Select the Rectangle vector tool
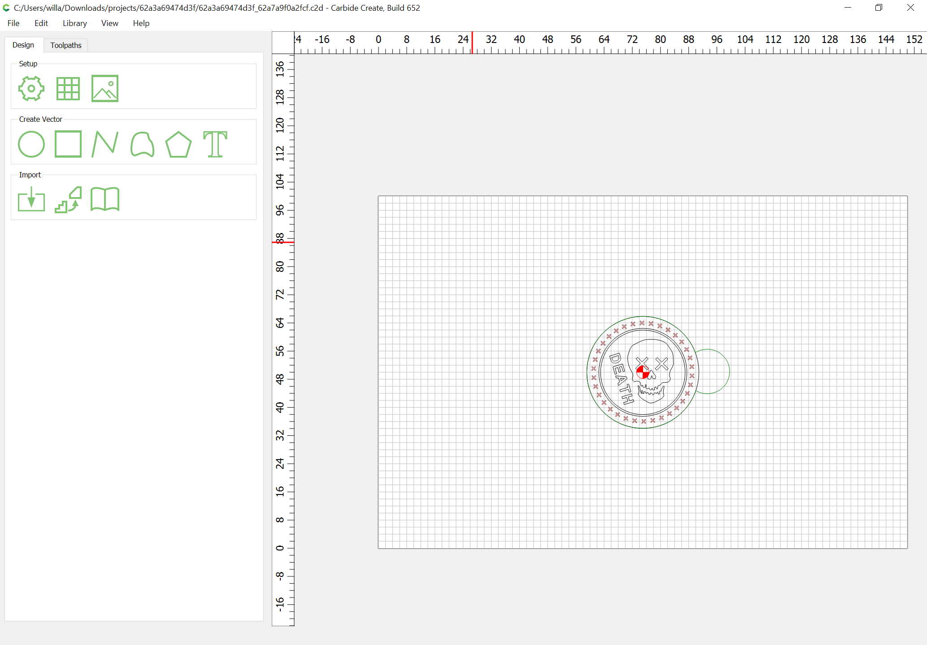Screen dimensions: 927x645 68,144
